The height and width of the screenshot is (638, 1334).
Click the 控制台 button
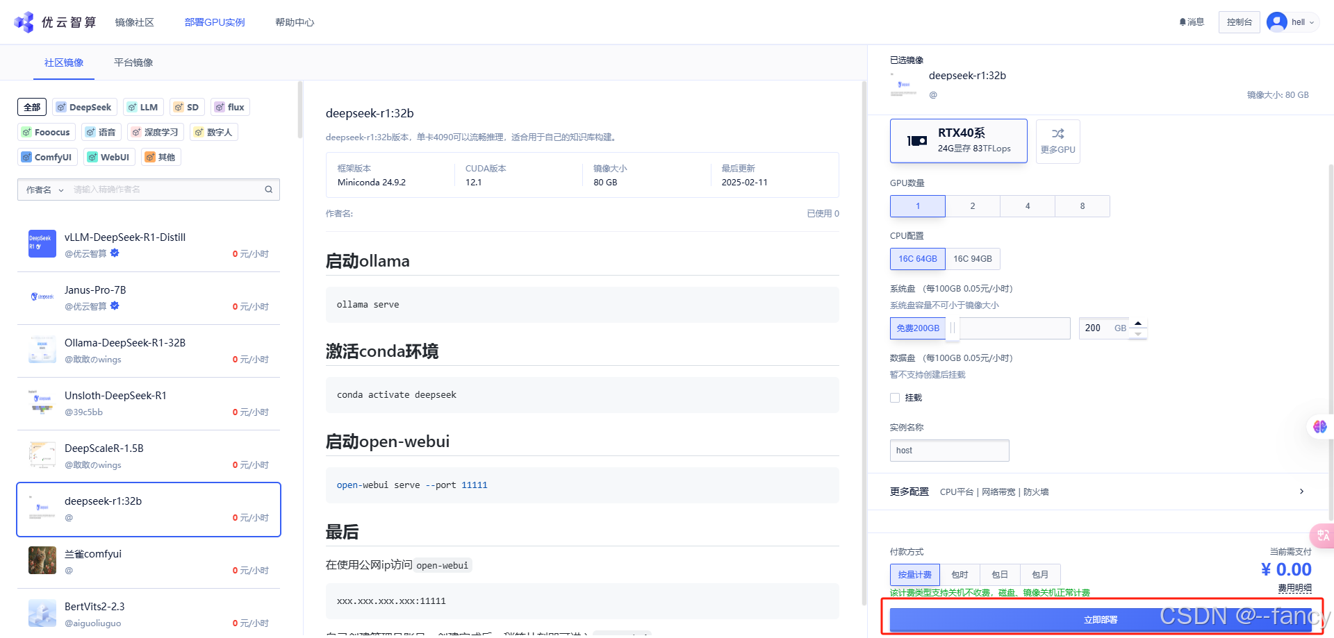(1240, 22)
